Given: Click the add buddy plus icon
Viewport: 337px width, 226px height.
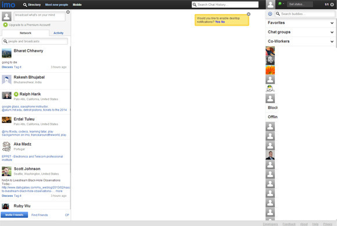Looking at the screenshot, I should (x=270, y=14).
